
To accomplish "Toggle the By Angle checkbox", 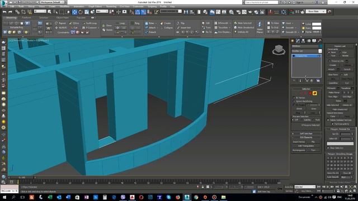I will coord(294,105).
